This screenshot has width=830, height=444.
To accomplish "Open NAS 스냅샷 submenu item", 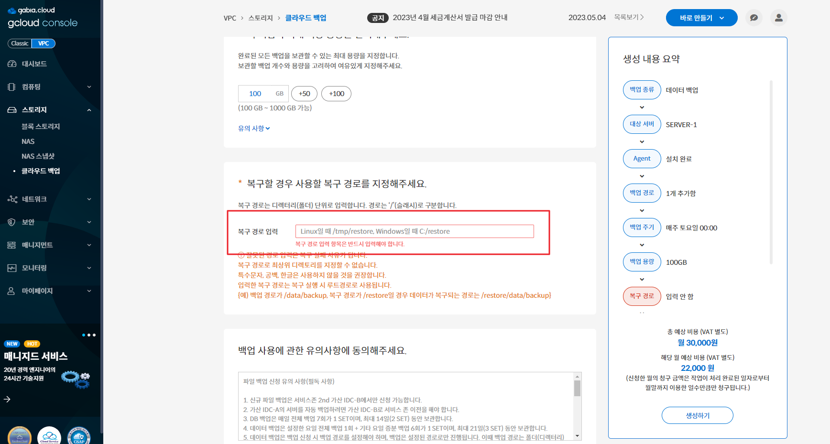I will click(38, 156).
